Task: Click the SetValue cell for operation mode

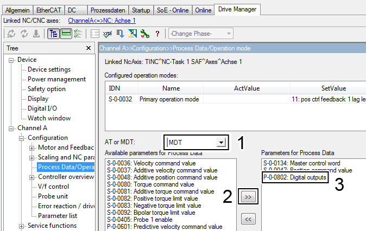Action: (x=328, y=99)
